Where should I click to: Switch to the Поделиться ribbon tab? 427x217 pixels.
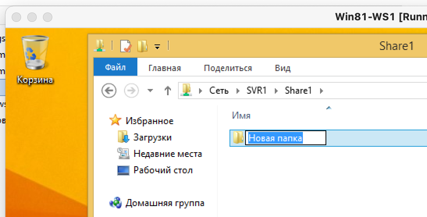pos(228,68)
